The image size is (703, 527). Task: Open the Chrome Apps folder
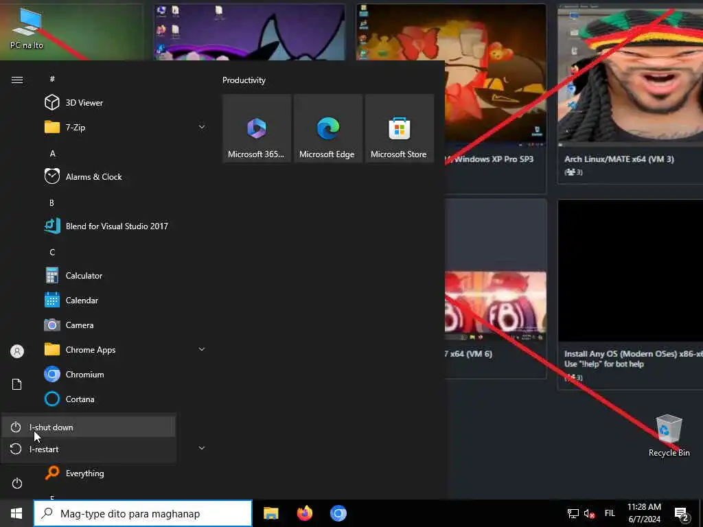tap(126, 349)
